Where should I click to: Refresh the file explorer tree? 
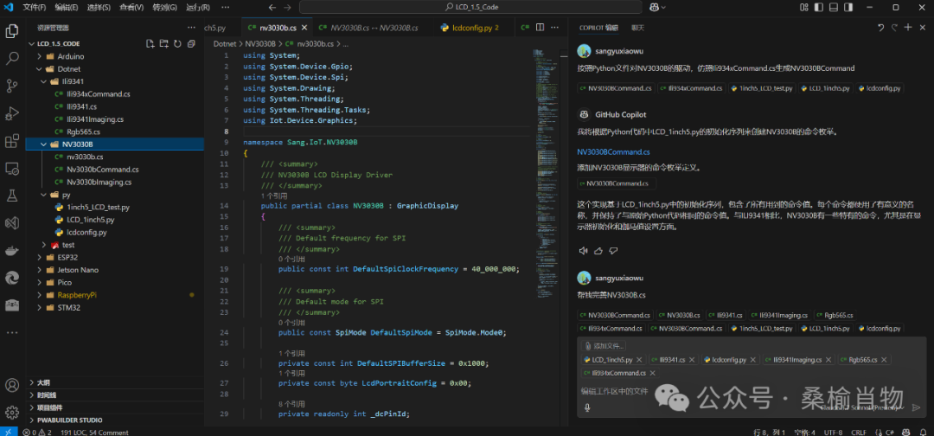(177, 43)
